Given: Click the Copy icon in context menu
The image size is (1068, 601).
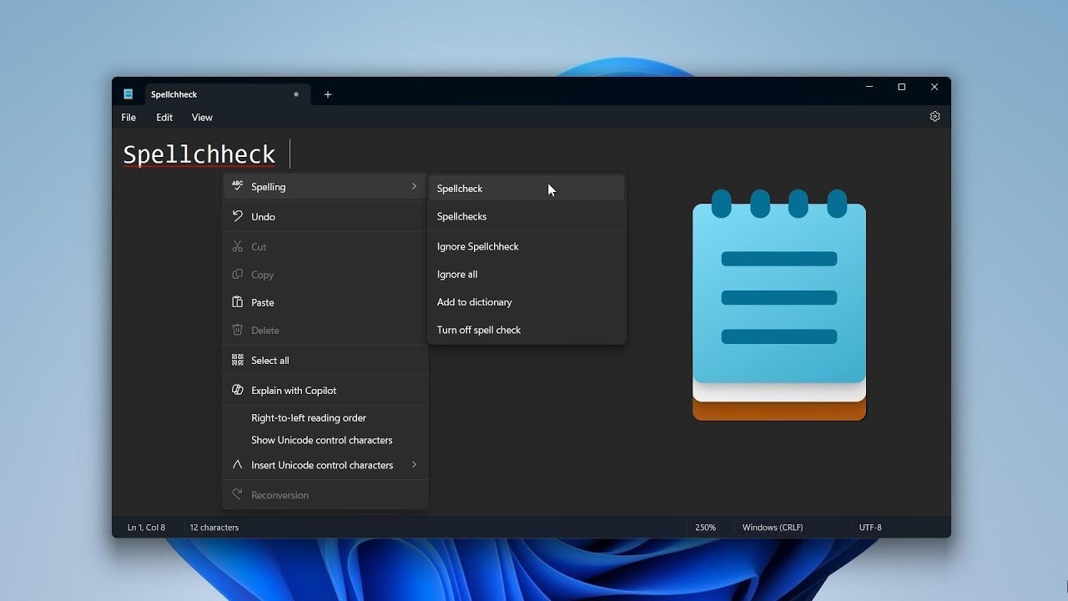Looking at the screenshot, I should point(238,275).
